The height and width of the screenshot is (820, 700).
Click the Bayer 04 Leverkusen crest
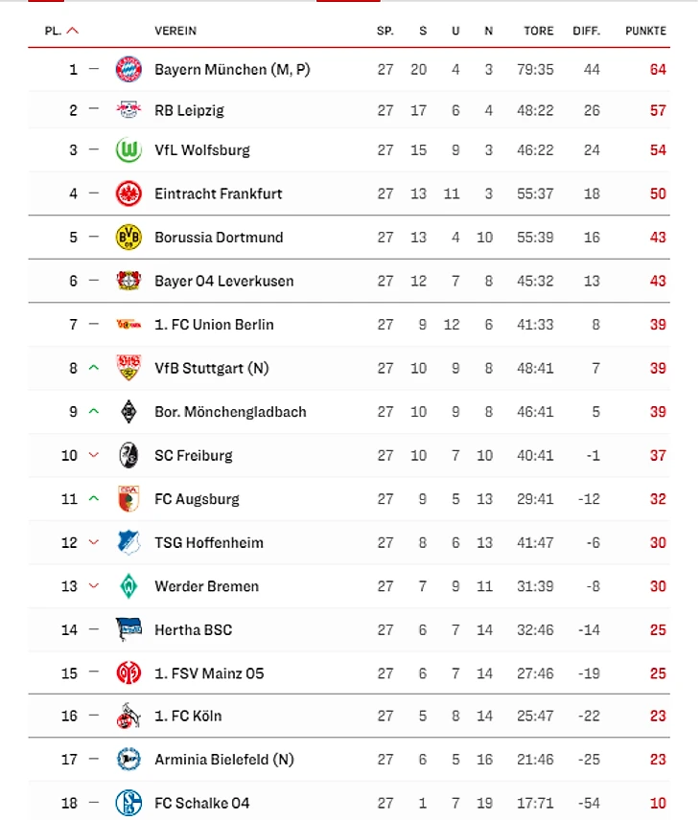(128, 281)
